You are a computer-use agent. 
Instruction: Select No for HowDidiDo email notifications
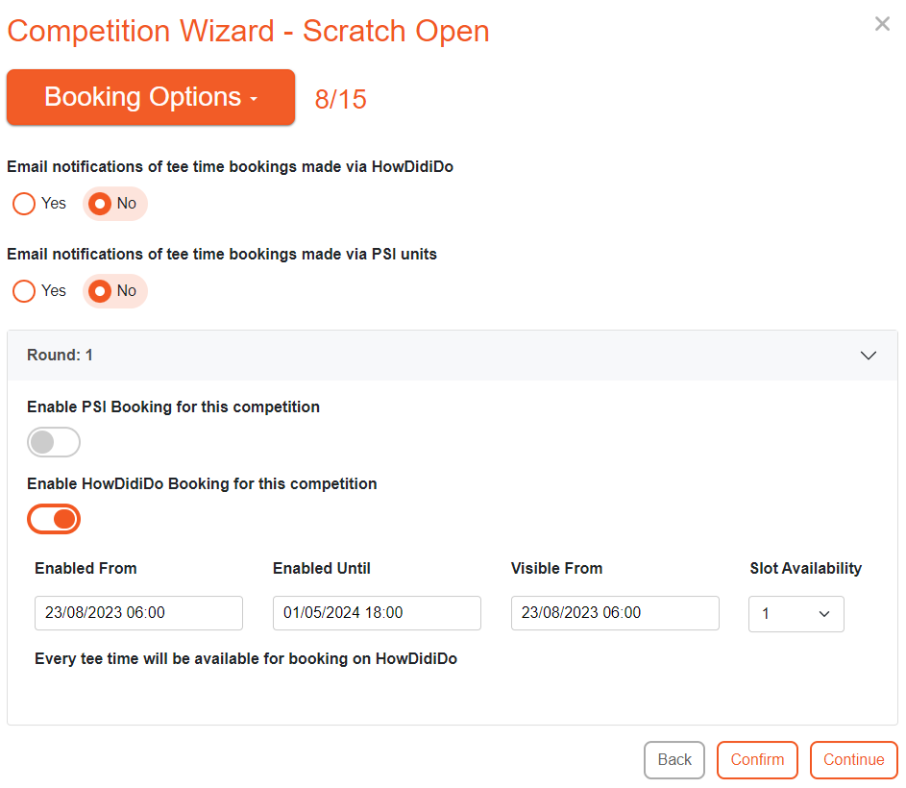[99, 203]
